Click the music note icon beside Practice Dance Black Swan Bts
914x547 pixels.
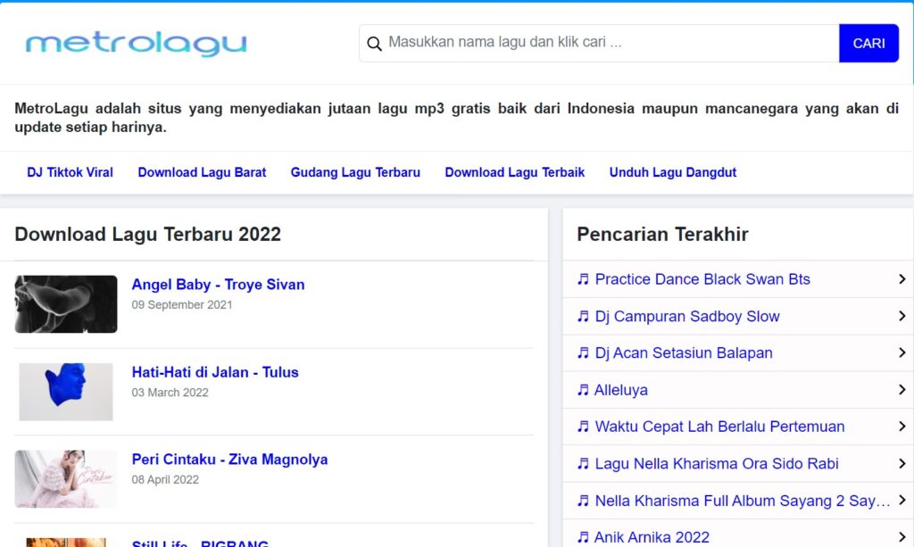click(x=583, y=279)
